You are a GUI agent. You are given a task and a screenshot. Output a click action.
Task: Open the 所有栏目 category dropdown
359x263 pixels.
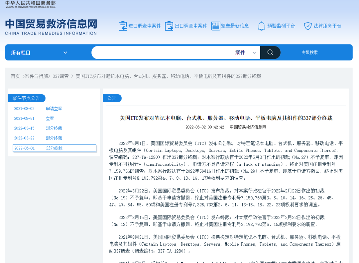(39, 52)
